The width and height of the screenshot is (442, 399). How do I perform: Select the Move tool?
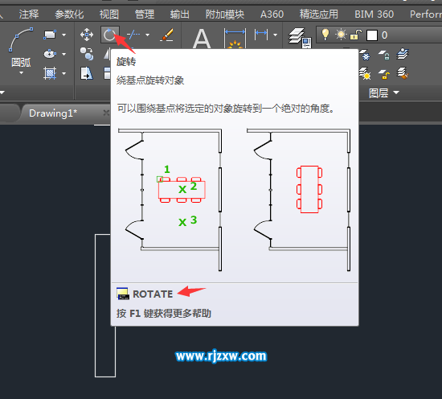pyautogui.click(x=87, y=35)
